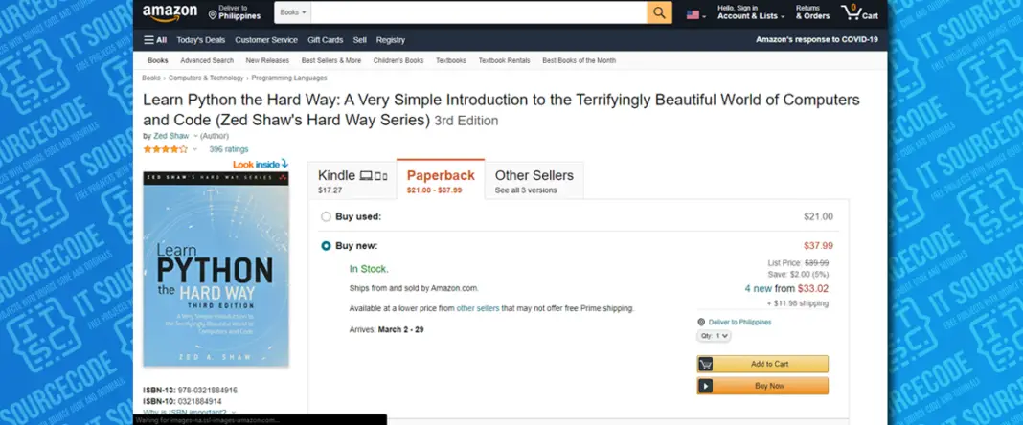Click the US flag language icon
This screenshot has height=425, width=1023.
pyautogui.click(x=693, y=14)
